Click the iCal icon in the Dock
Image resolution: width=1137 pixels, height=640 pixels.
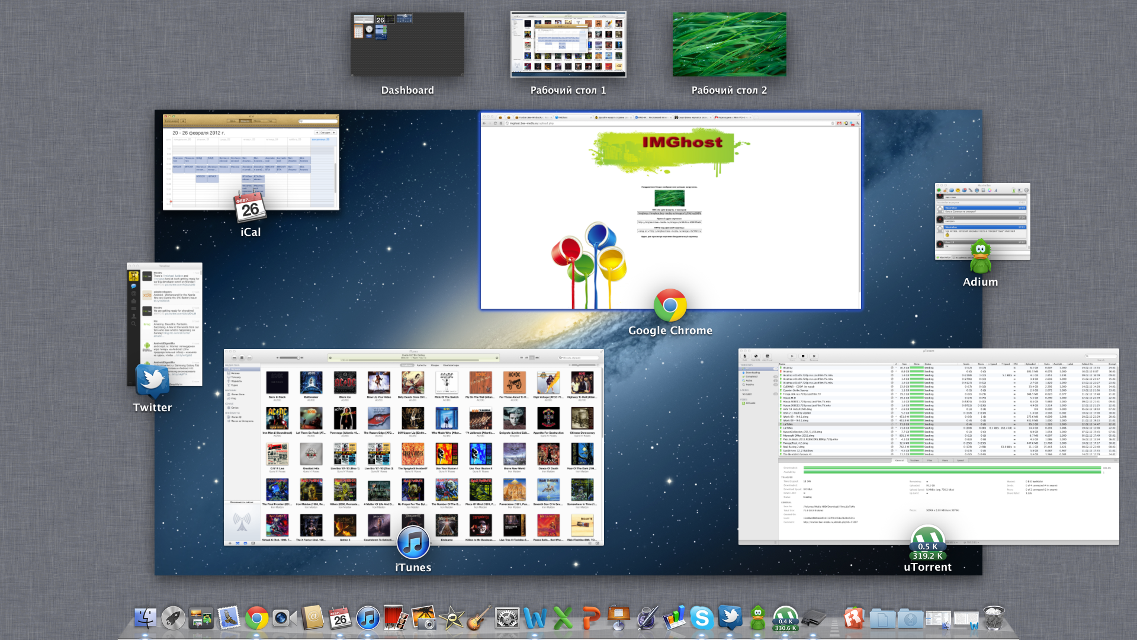(340, 618)
